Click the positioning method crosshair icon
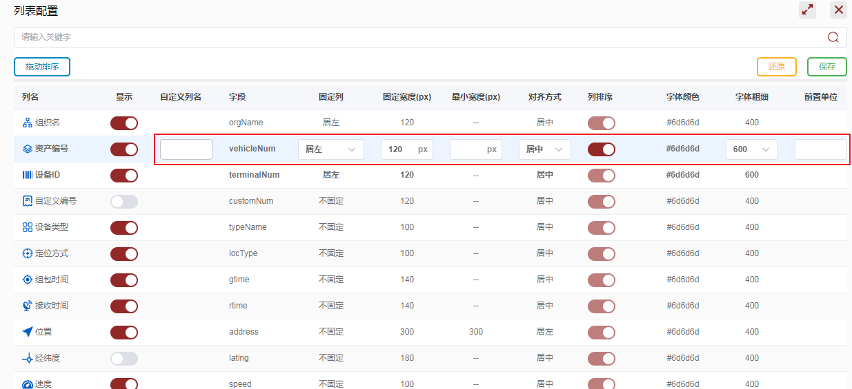 (28, 253)
